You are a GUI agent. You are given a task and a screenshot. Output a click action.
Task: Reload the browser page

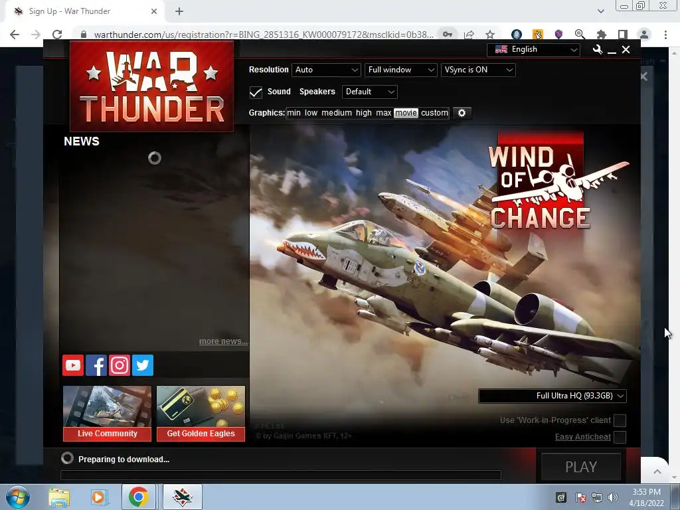[x=57, y=35]
